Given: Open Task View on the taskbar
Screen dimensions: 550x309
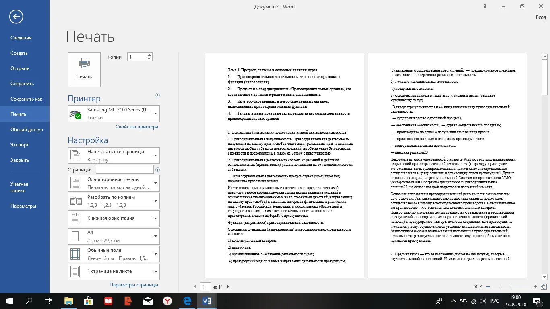Looking at the screenshot, I should [48, 301].
